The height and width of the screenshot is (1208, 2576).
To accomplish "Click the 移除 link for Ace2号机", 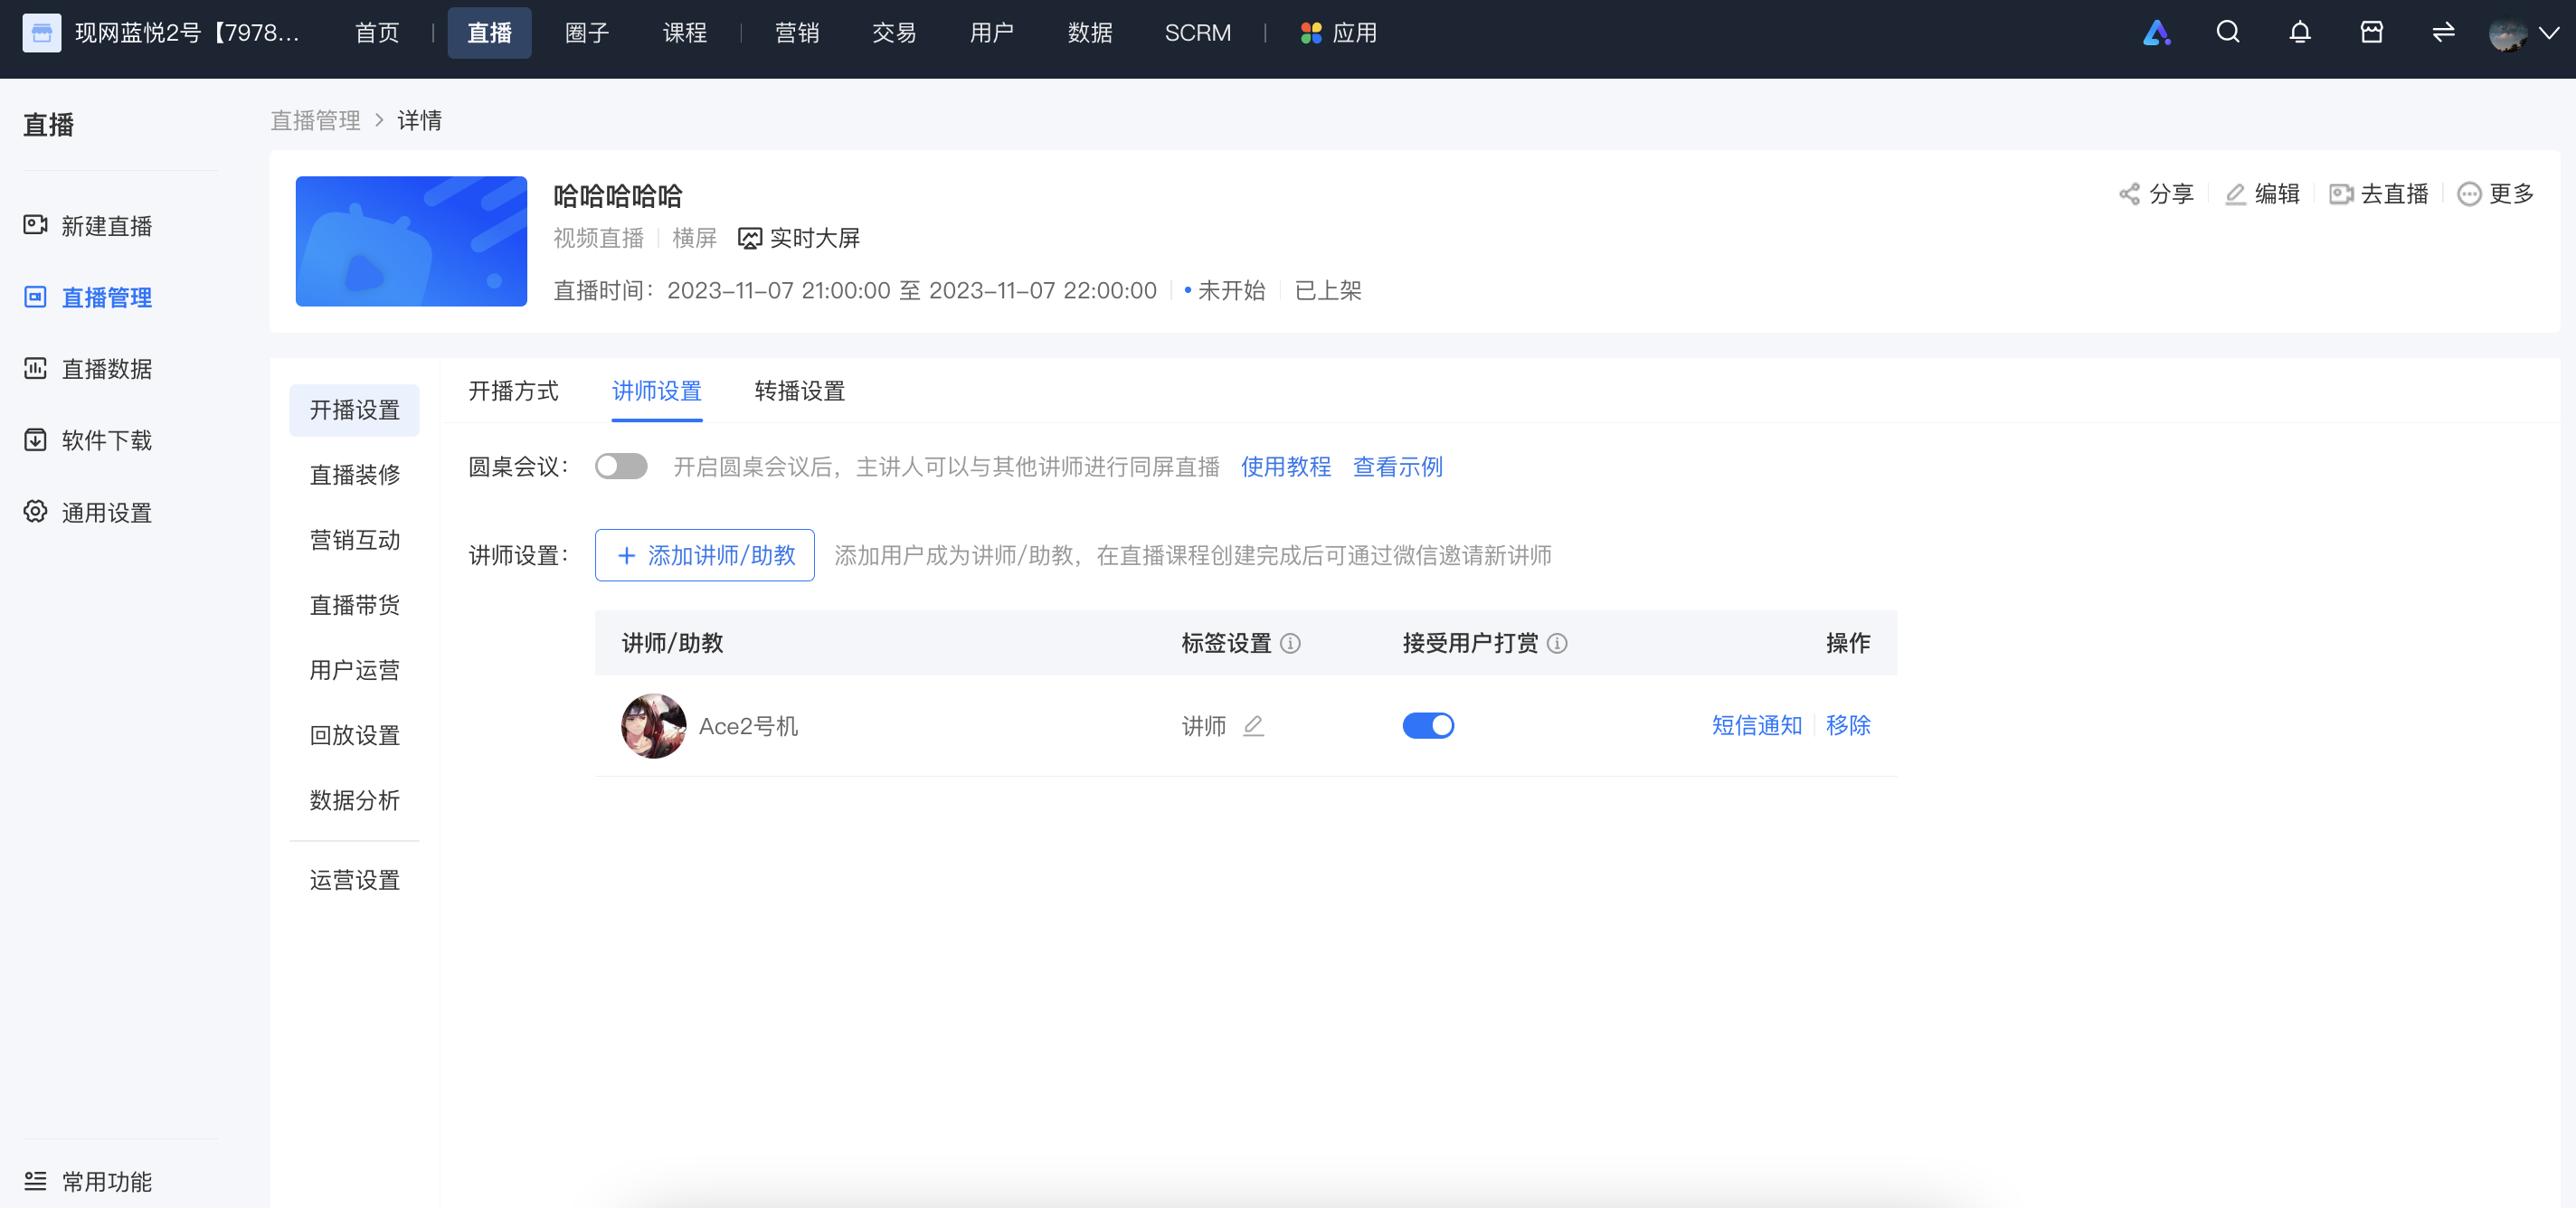I will (1847, 726).
